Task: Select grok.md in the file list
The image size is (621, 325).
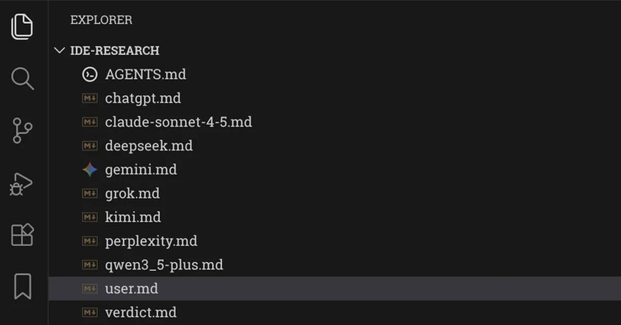Action: tap(132, 193)
